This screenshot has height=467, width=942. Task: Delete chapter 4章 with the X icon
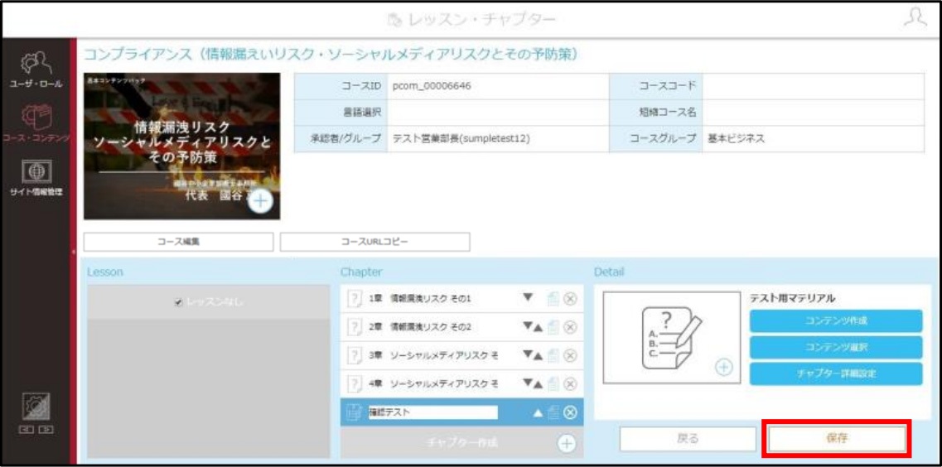click(x=571, y=383)
